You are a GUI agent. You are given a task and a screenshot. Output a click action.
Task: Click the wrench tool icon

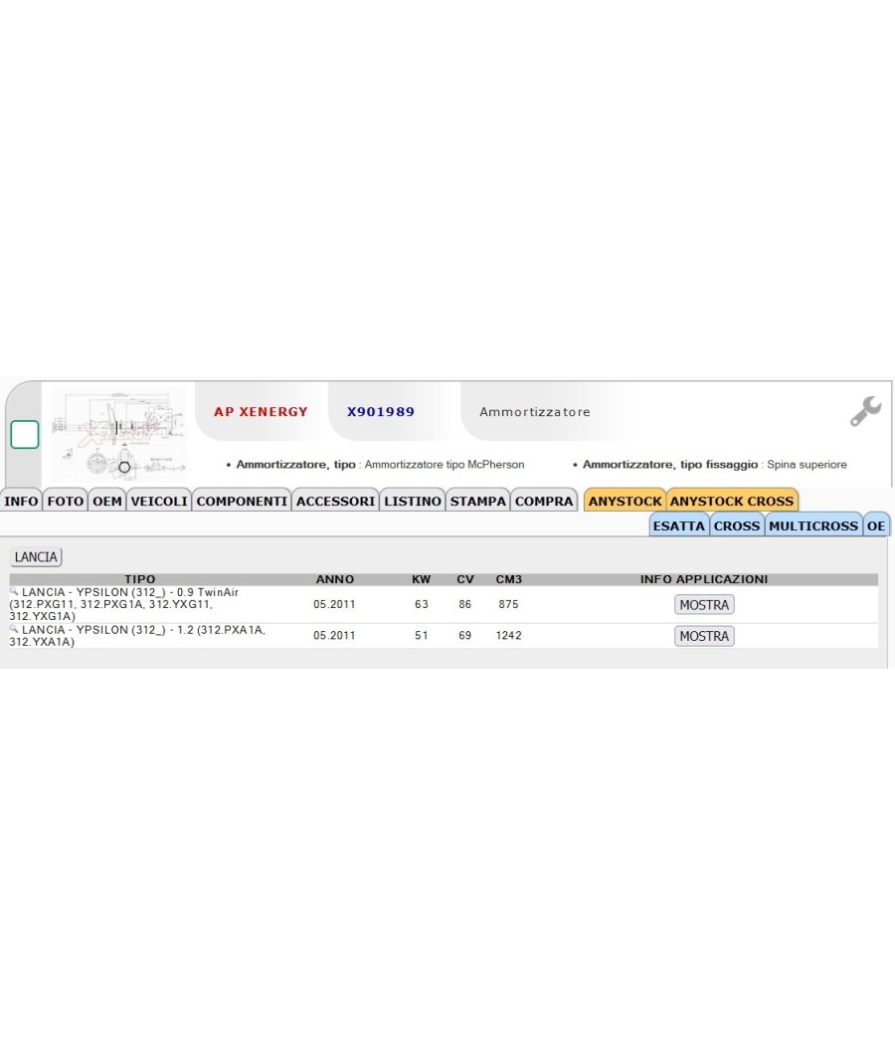click(865, 411)
